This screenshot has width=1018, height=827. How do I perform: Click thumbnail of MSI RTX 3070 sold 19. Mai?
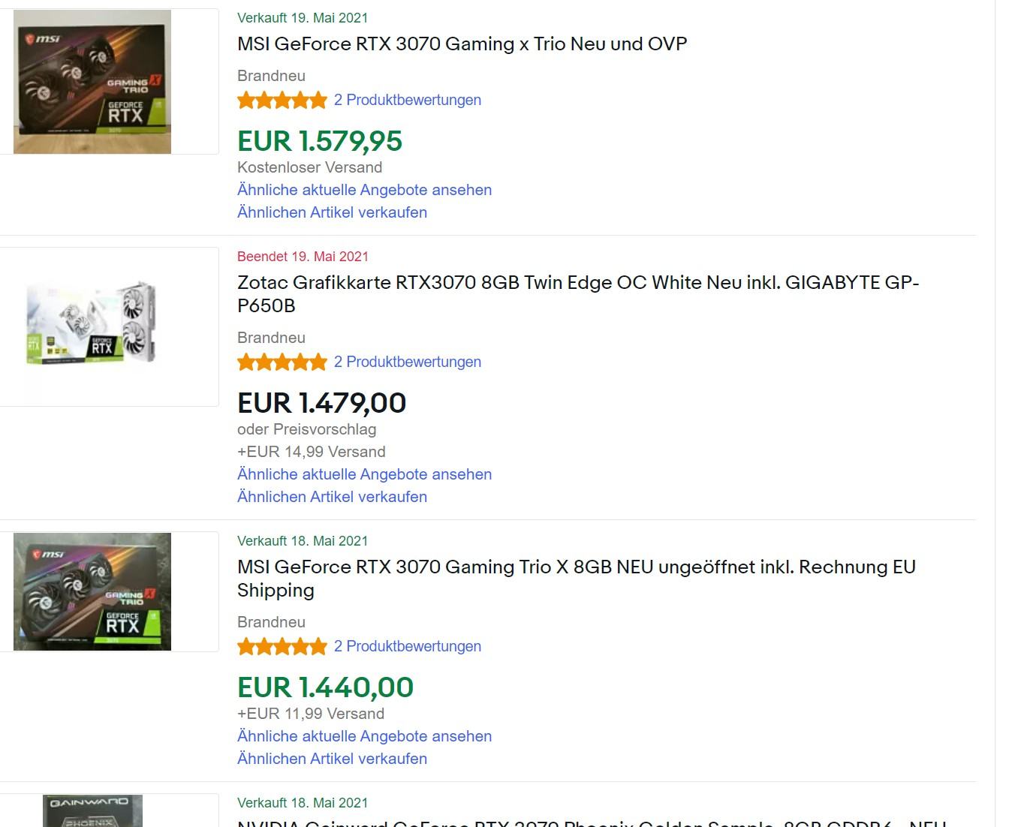tap(92, 82)
